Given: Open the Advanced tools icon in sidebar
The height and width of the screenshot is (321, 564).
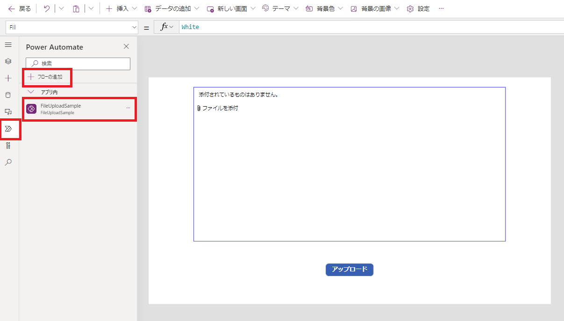Looking at the screenshot, I should [8, 146].
